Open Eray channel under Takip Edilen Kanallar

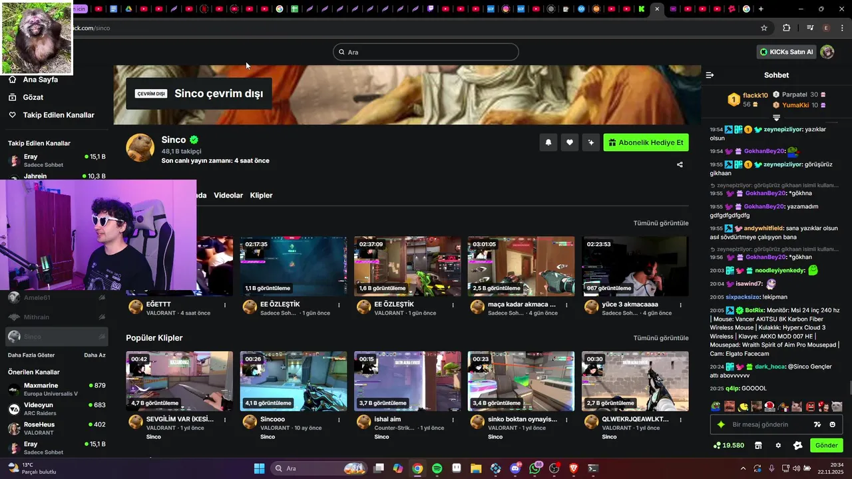[x=57, y=160]
